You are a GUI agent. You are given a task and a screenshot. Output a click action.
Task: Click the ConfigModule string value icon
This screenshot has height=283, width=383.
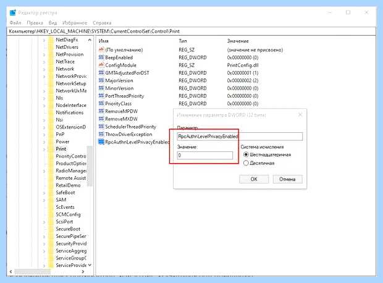pos(101,65)
